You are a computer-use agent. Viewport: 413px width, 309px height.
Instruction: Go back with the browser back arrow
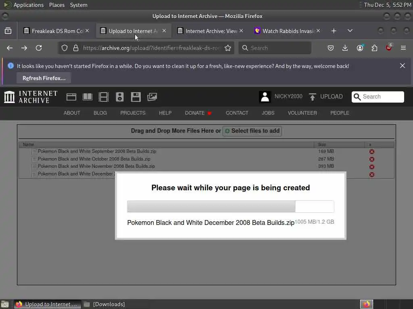coord(10,48)
